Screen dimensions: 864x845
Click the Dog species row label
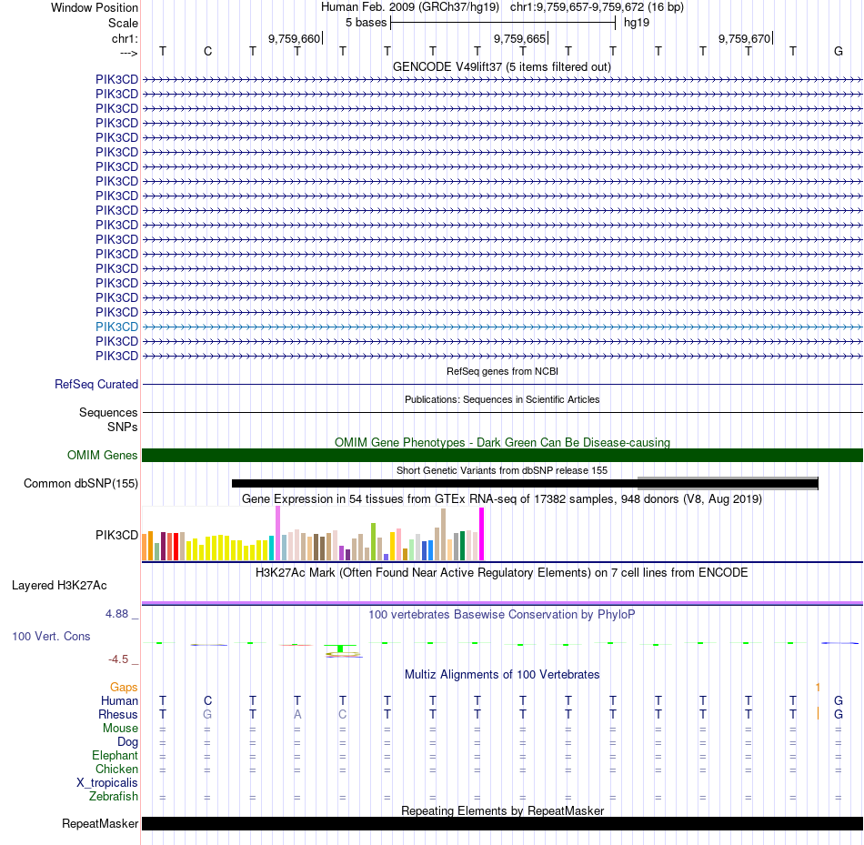pos(127,742)
